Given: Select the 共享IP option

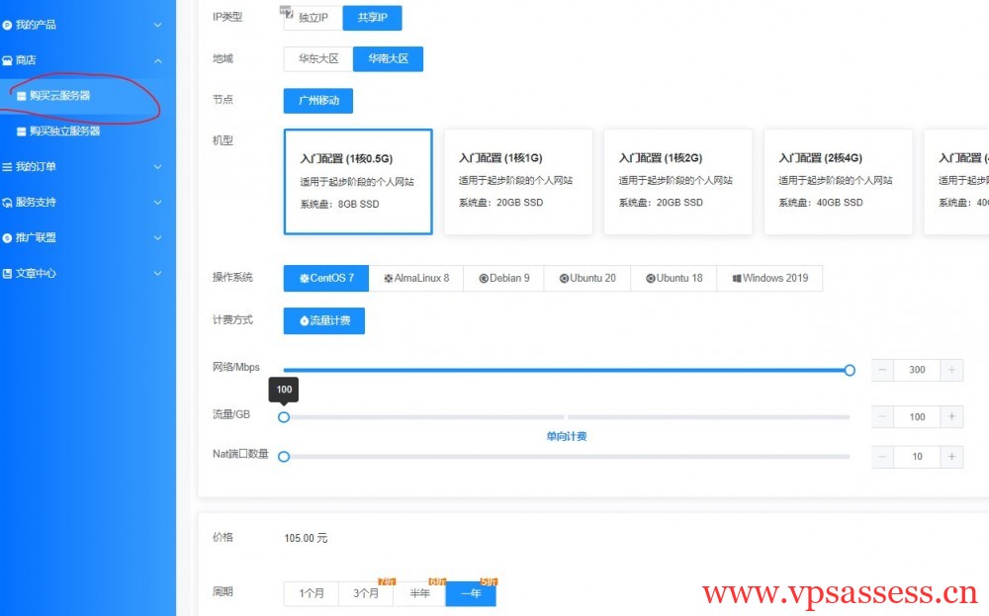Looking at the screenshot, I should [373, 18].
